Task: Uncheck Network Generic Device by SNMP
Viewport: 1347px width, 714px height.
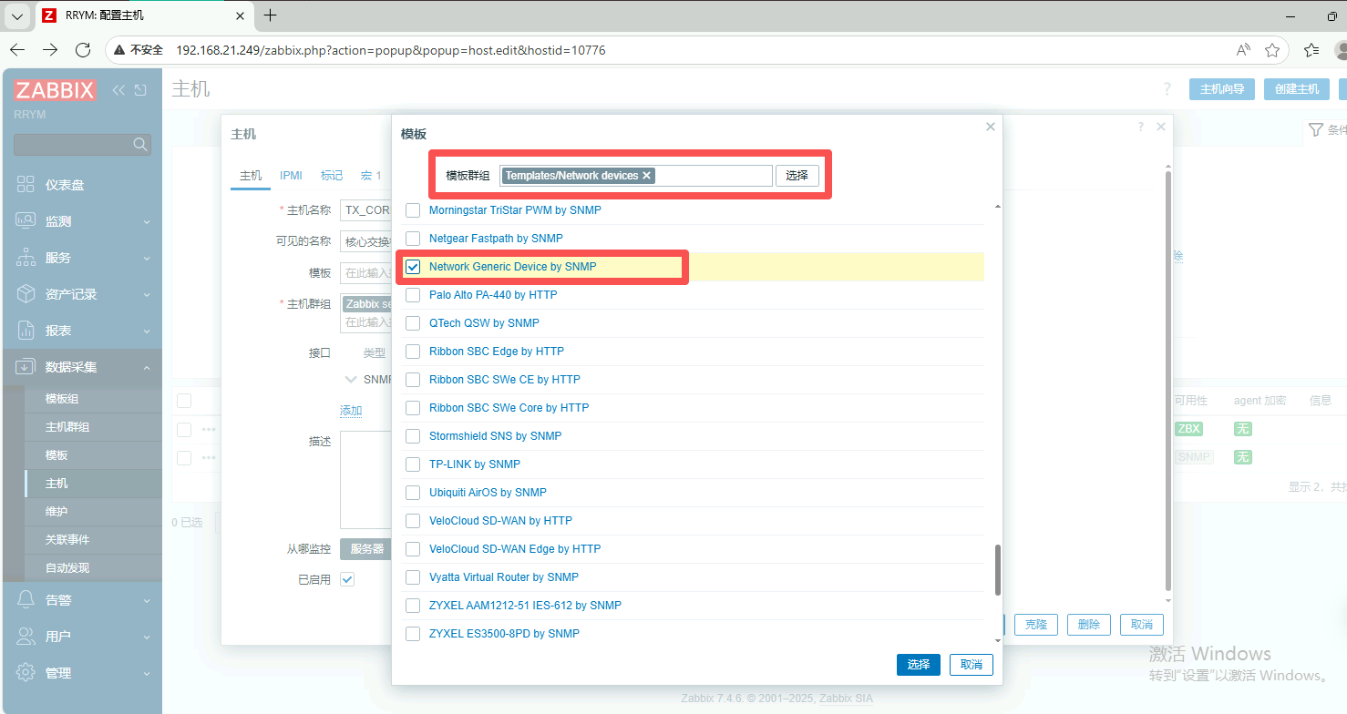Action: coord(413,267)
